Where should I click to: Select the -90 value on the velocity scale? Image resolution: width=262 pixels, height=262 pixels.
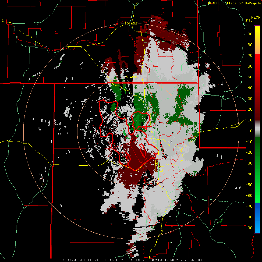pos(249,228)
